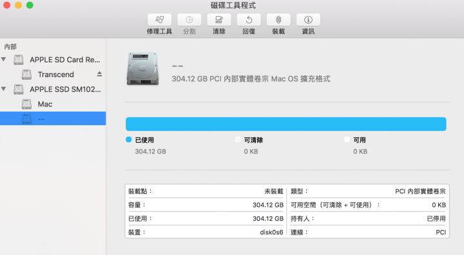Screen dimensions: 464x255
Task: Click the APPLE SSD SM102 disk icon
Action: pos(19,89)
